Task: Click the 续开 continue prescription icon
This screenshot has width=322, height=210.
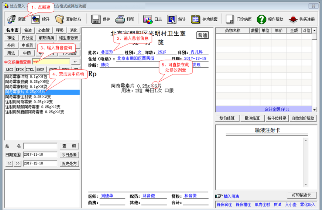Action: 35,19
